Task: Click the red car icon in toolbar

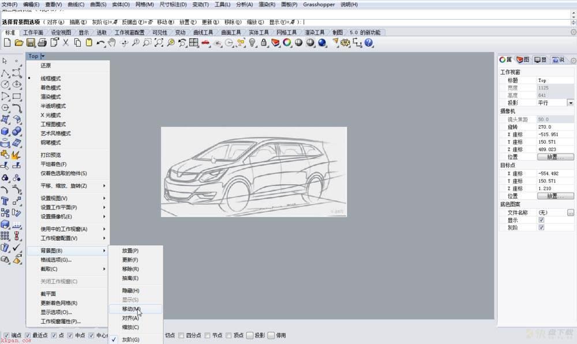Action: point(205,43)
